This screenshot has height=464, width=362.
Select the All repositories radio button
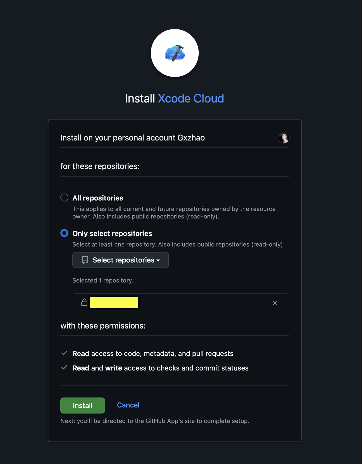click(x=64, y=197)
